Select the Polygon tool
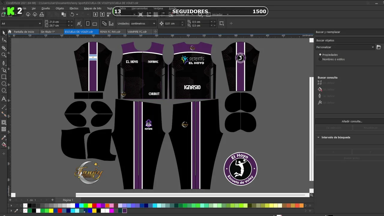Viewport: 384px width, 216px height. 4,91
